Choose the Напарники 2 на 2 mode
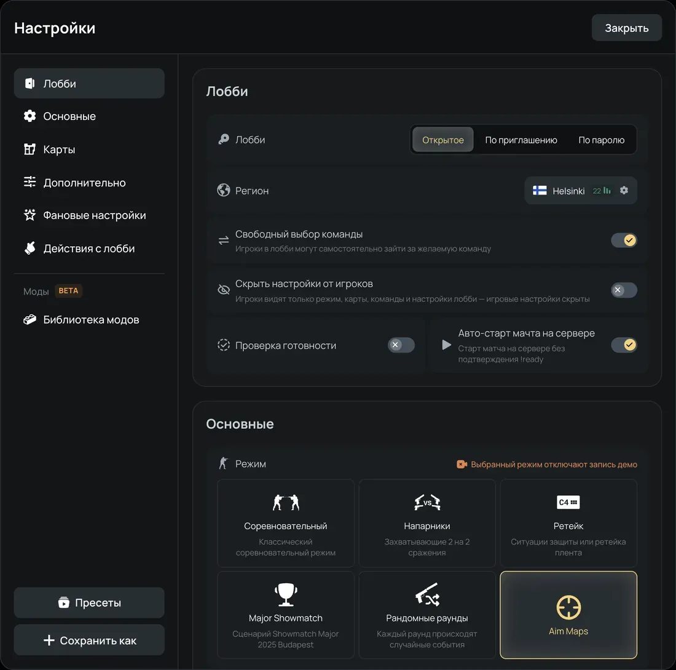The width and height of the screenshot is (676, 670). click(x=427, y=523)
